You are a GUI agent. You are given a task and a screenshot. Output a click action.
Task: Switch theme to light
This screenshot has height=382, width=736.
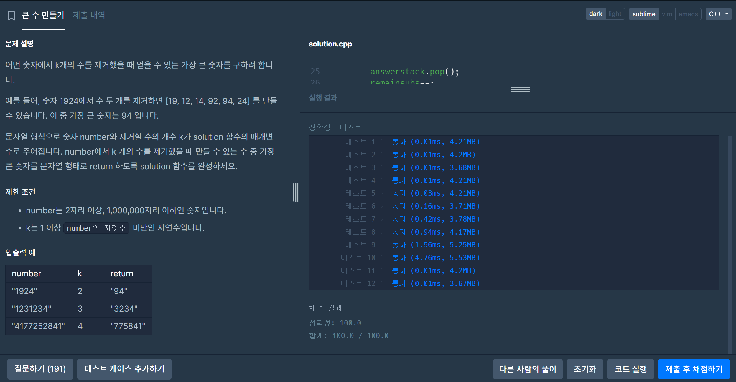[x=615, y=14]
